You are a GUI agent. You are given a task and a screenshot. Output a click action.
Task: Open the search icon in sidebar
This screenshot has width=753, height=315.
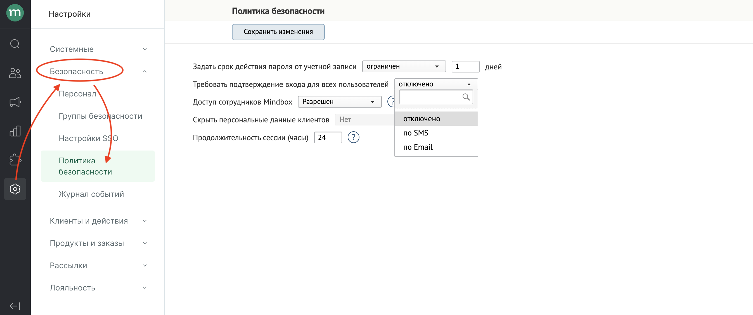coord(15,44)
